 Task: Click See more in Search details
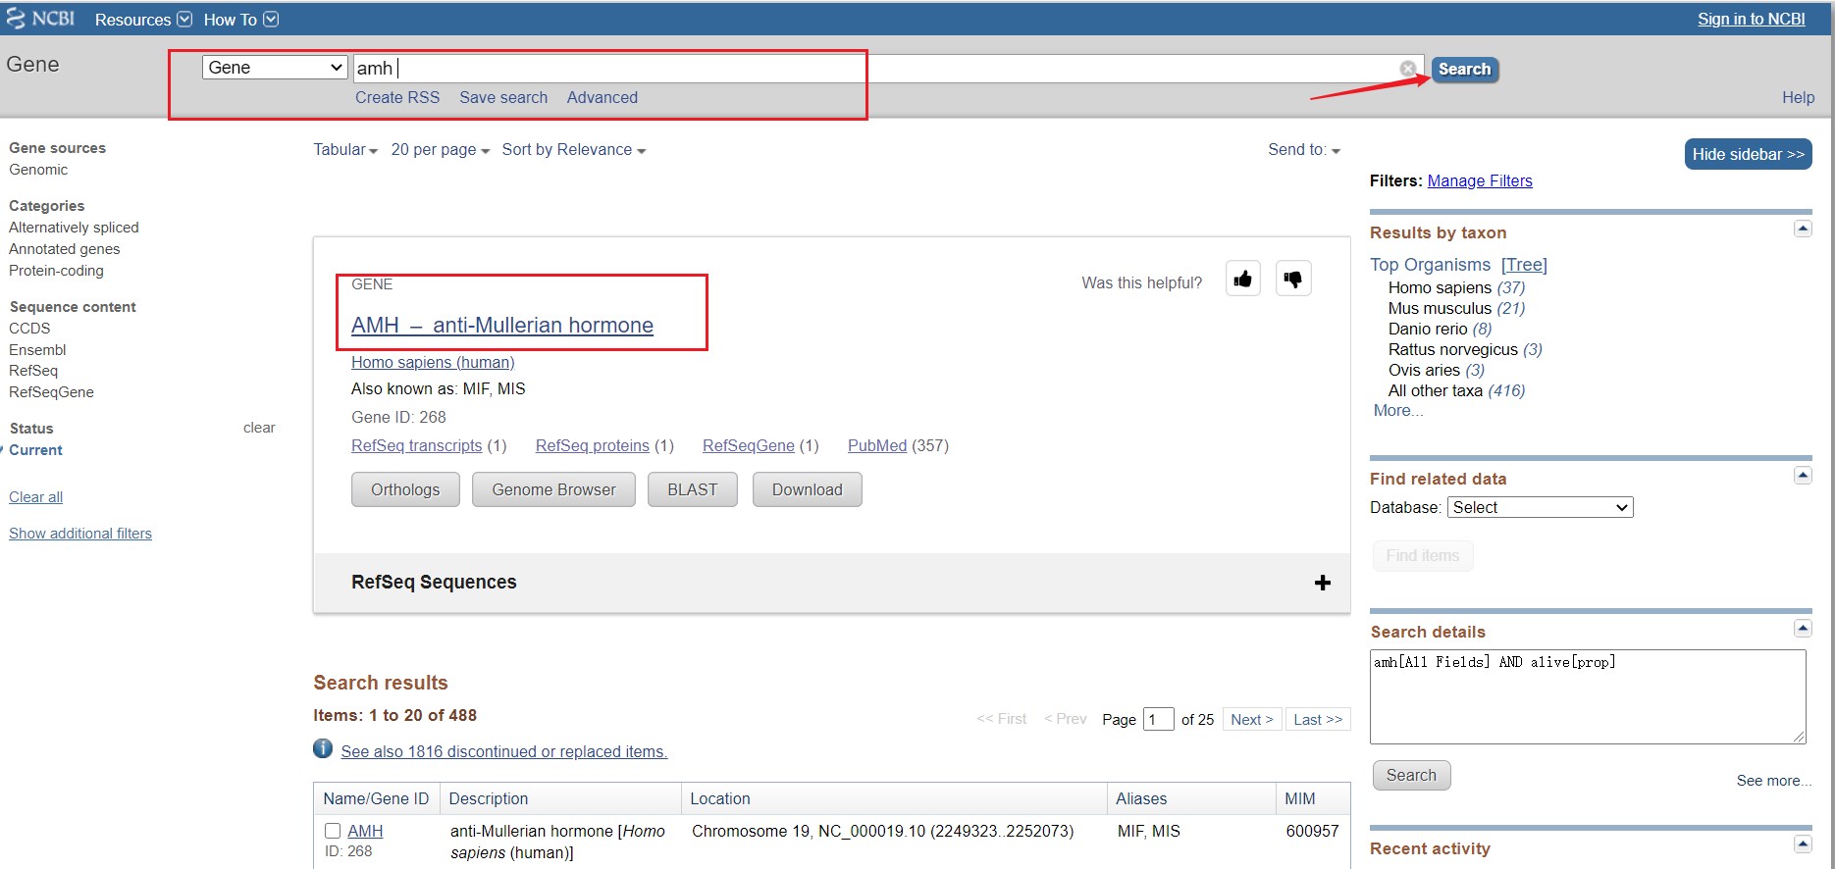[x=1773, y=781]
